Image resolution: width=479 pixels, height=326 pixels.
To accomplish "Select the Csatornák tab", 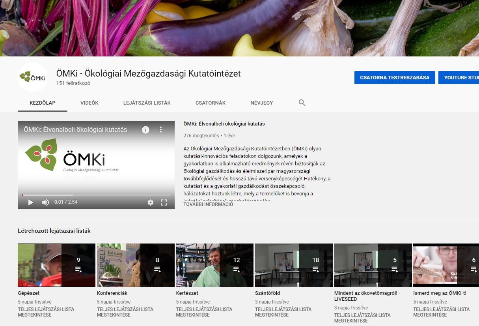I will click(x=211, y=103).
